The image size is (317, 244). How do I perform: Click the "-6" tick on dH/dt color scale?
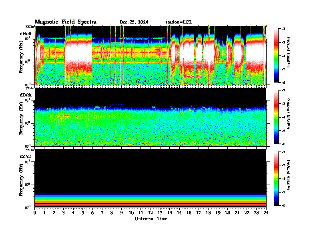pos(284,83)
